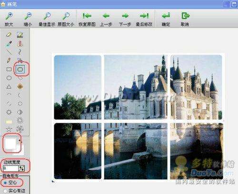Select the plain rectangle tool

(x=9, y=69)
